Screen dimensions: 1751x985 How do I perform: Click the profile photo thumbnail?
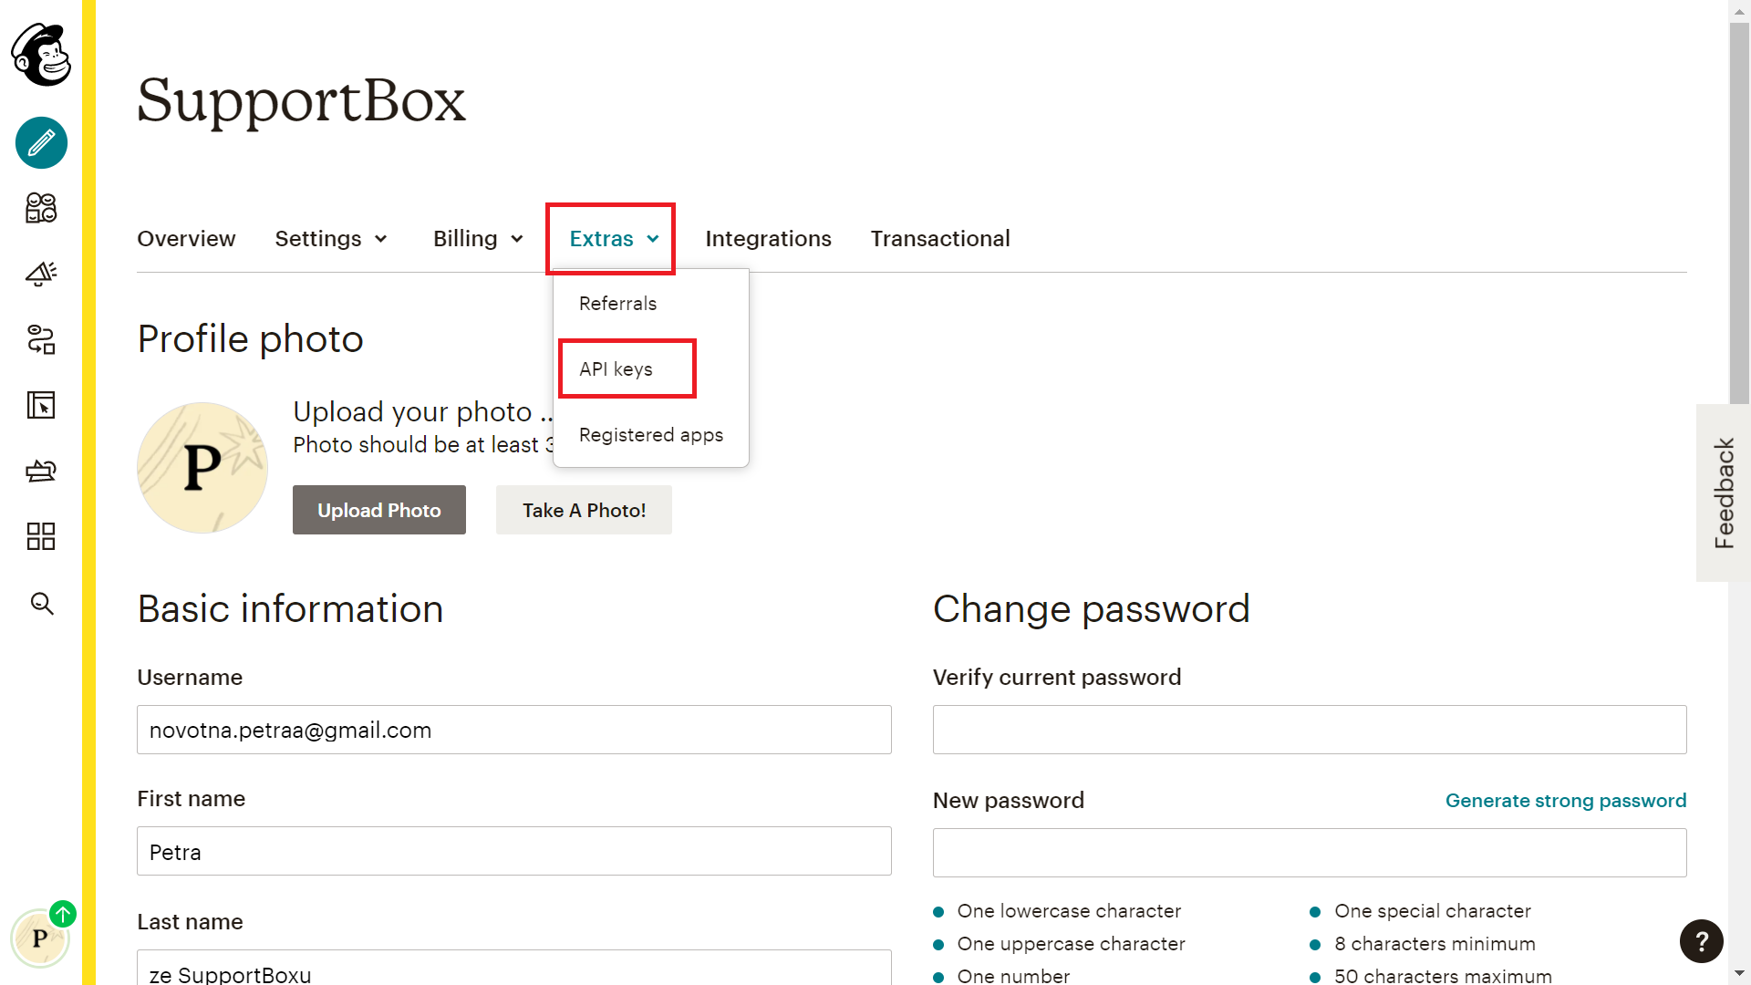pos(202,468)
